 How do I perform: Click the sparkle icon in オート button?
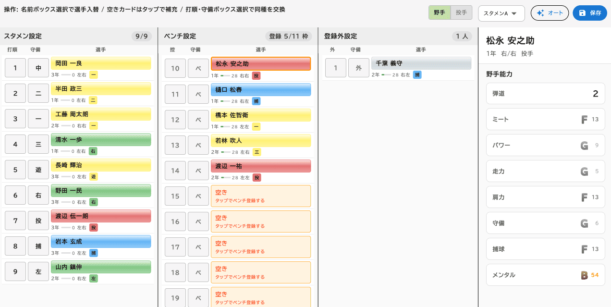540,13
